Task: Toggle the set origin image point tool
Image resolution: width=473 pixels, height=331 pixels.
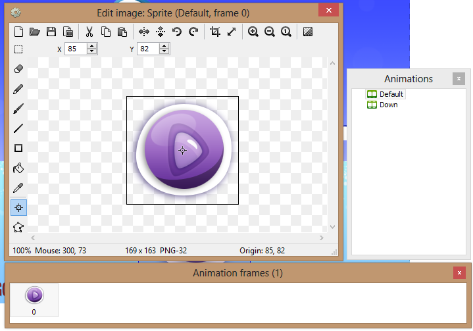Action: pyautogui.click(x=18, y=207)
